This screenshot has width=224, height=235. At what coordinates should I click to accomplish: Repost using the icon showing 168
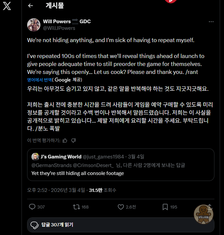click(76, 207)
